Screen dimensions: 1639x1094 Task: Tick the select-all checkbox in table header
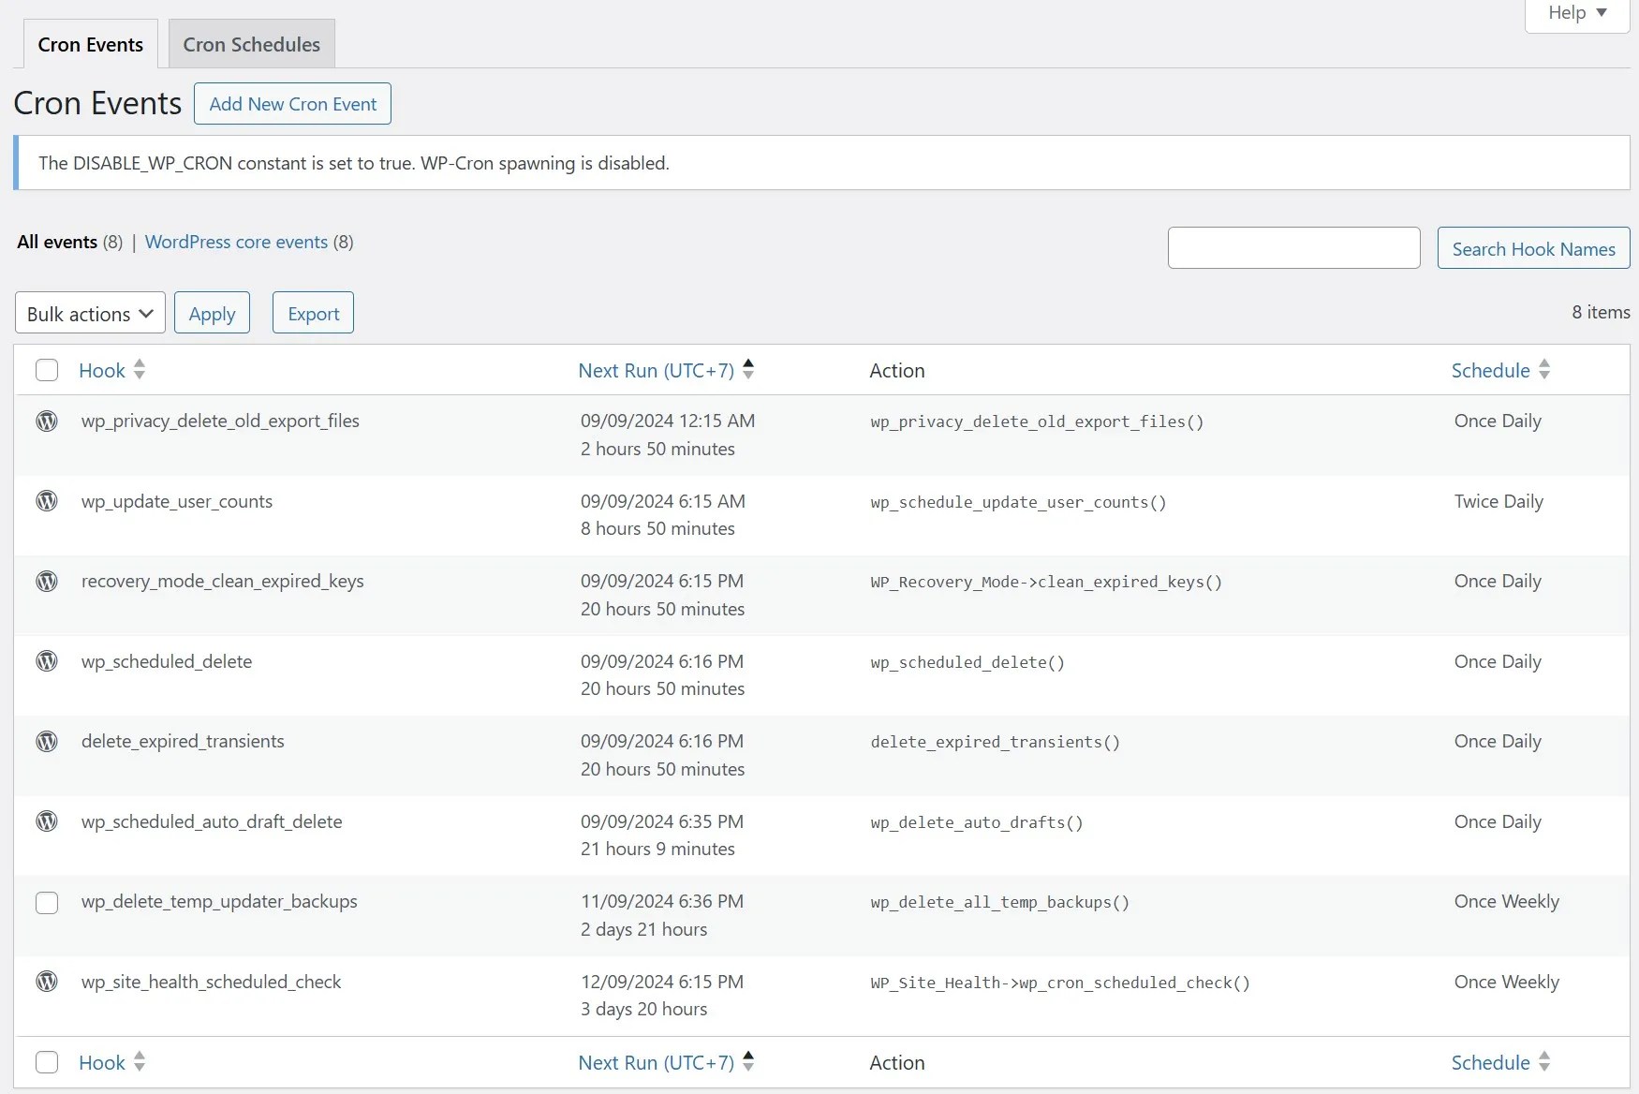[47, 370]
